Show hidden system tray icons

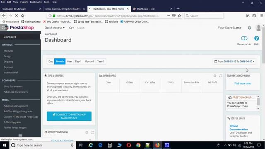coord(225,145)
